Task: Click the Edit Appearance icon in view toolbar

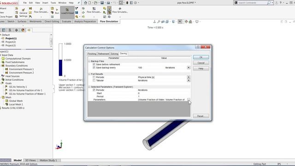Action: (186, 22)
